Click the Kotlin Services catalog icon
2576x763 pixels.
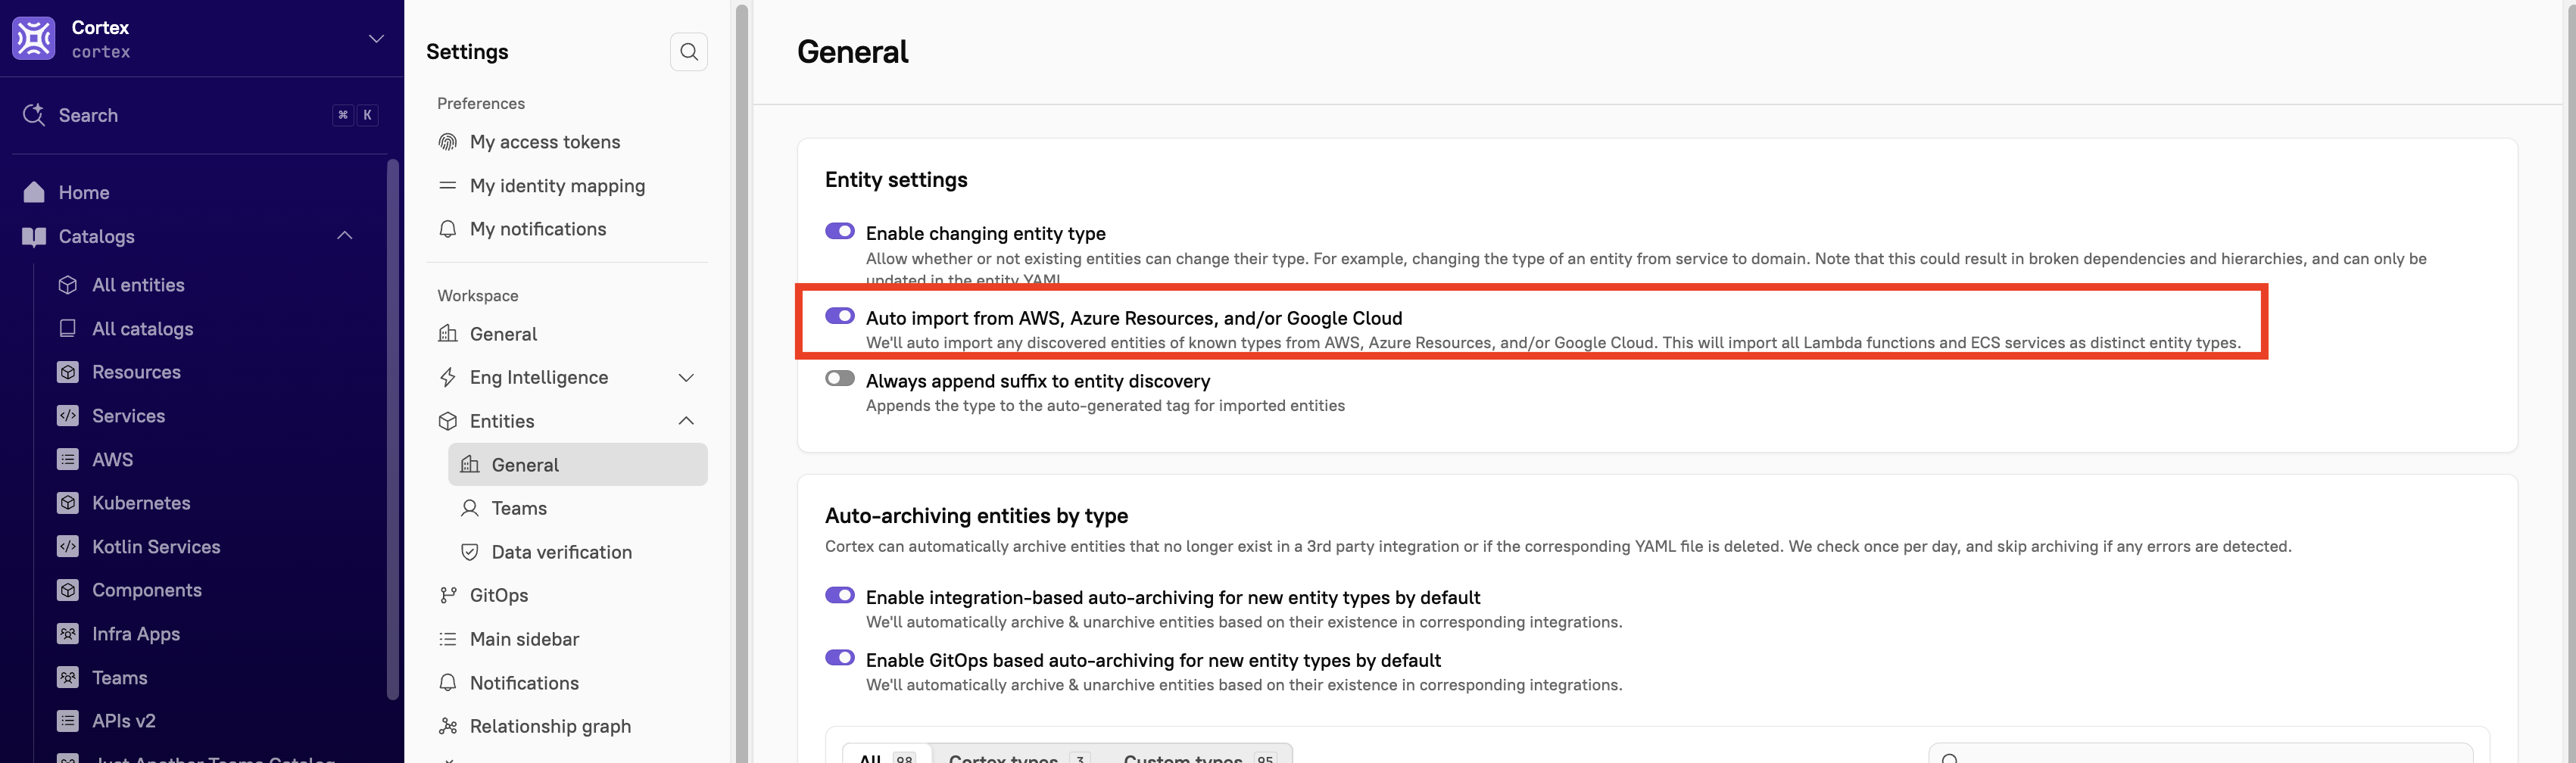click(x=68, y=547)
